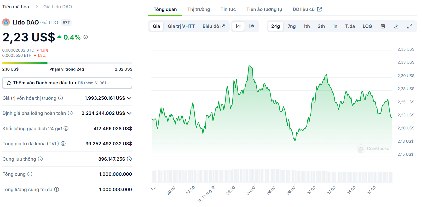Open info icon next to 896.147.256 value
The width and height of the screenshot is (422, 207).
point(129,159)
